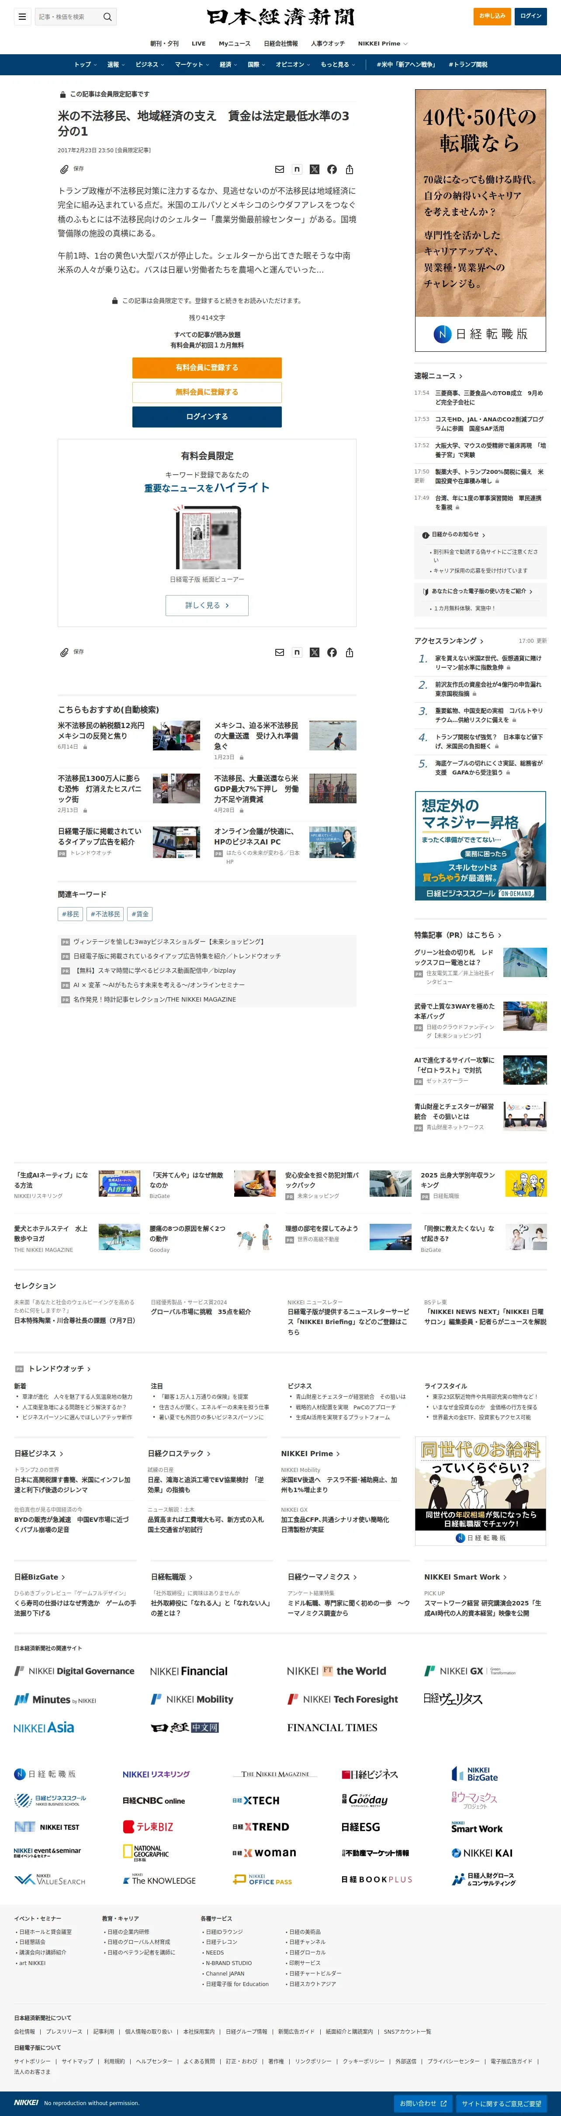Expand the 経済 navigation dropdown

228,64
